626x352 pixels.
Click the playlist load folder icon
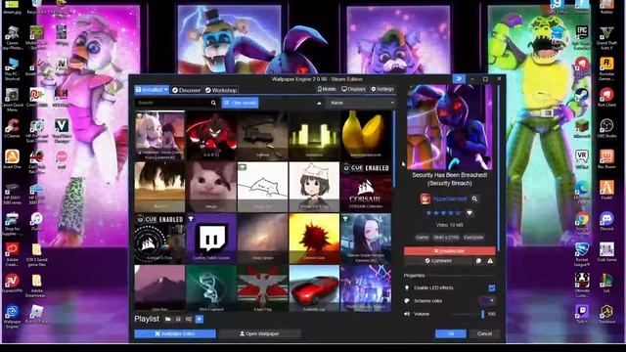[x=168, y=319]
